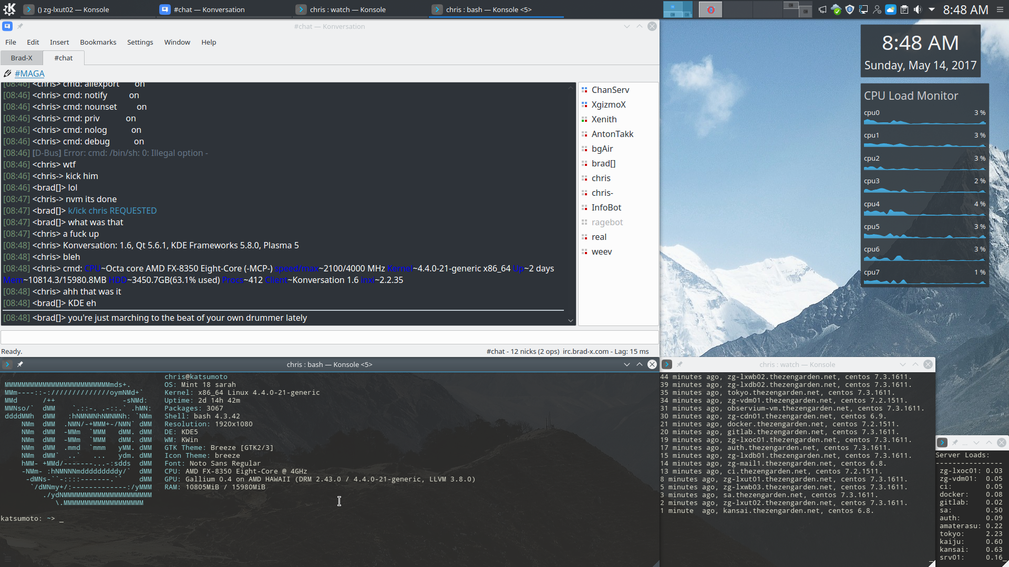Viewport: 1009px width, 567px height.
Task: Switch to chris : bash Konsole <5> taskbar entry
Action: [496, 9]
